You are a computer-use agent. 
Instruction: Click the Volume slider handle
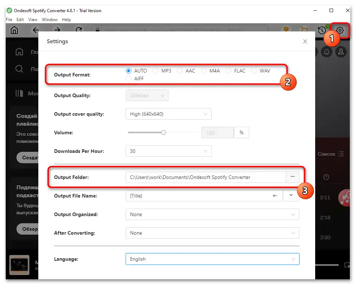pyautogui.click(x=163, y=132)
